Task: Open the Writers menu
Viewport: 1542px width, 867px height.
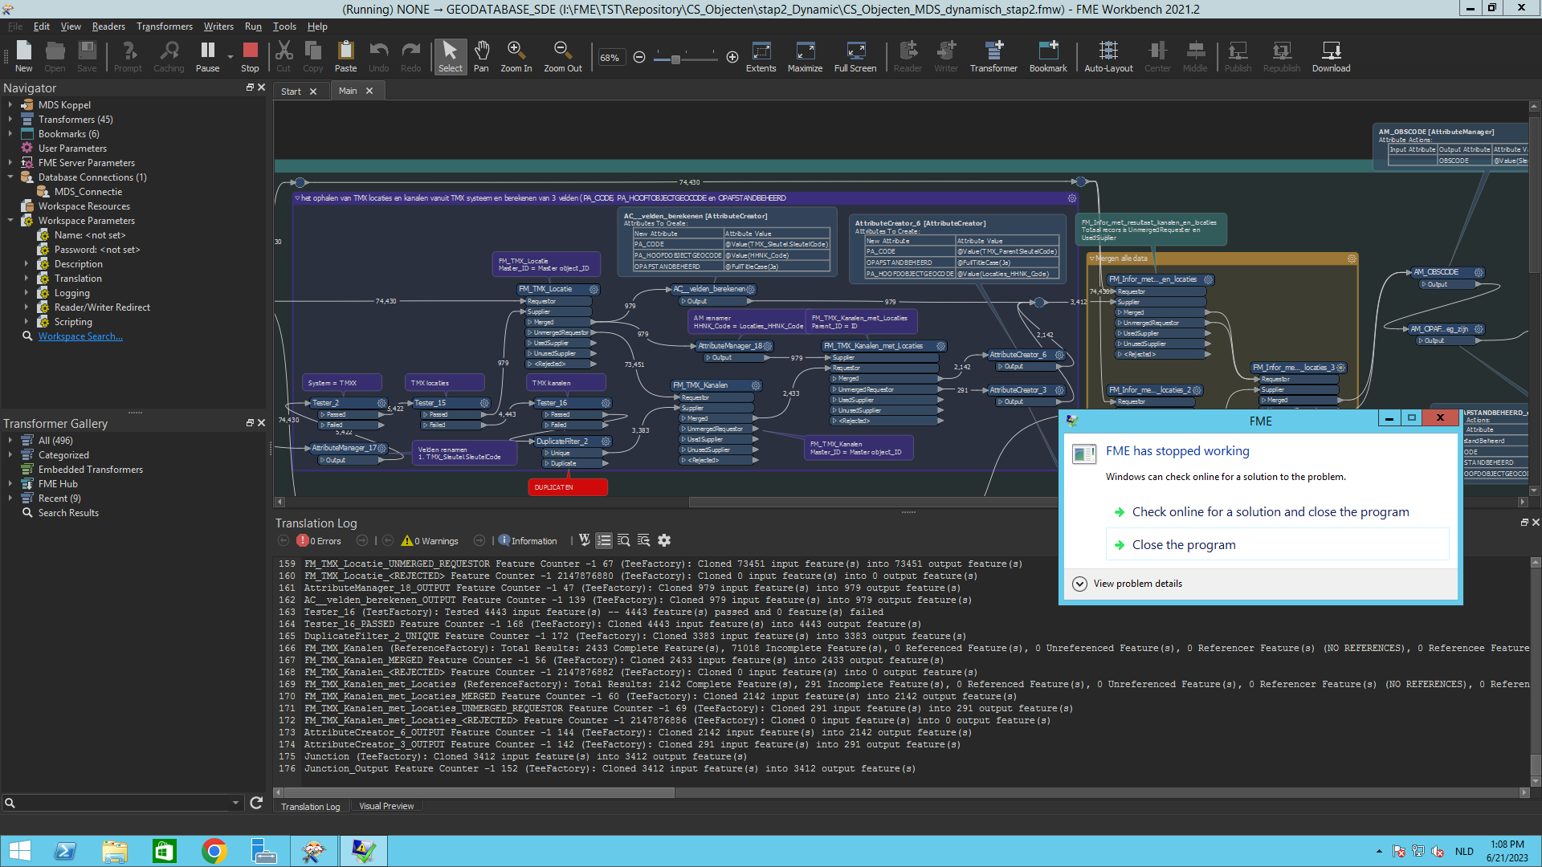Action: click(x=218, y=26)
